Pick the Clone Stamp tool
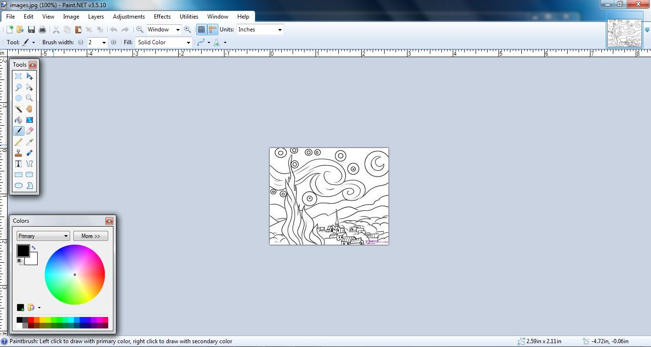 coord(18,153)
